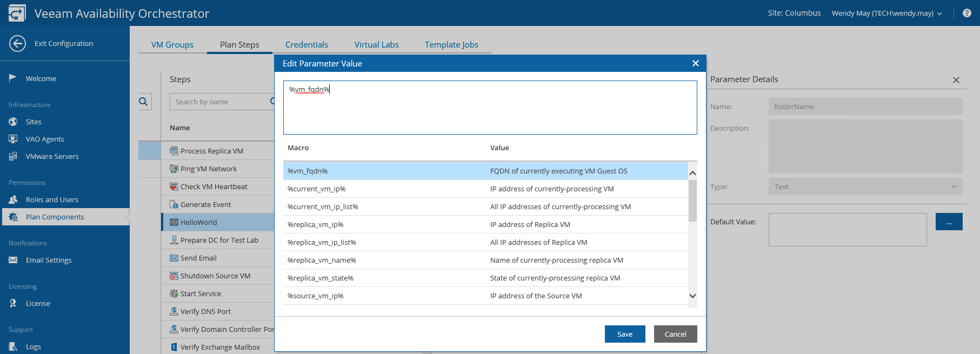Click the Send Email step icon
The height and width of the screenshot is (354, 980).
174,258
